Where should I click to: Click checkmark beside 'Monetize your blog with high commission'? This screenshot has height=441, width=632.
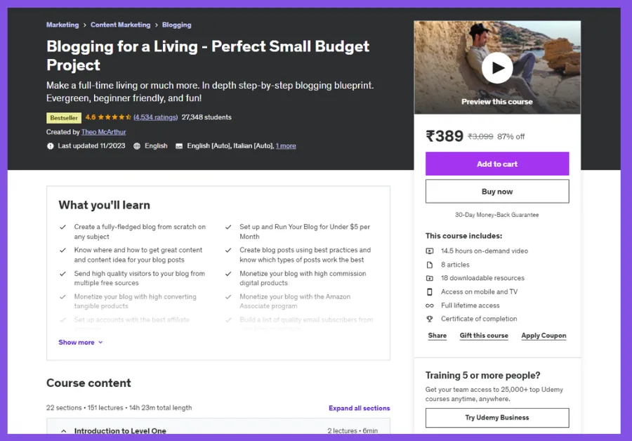click(x=228, y=274)
